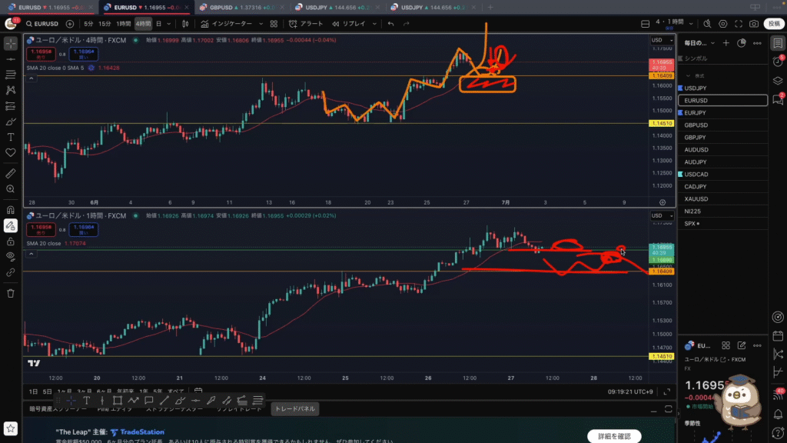Screen dimensions: 787x443
Task: Toggle the magnet mode icon
Action: point(11,210)
